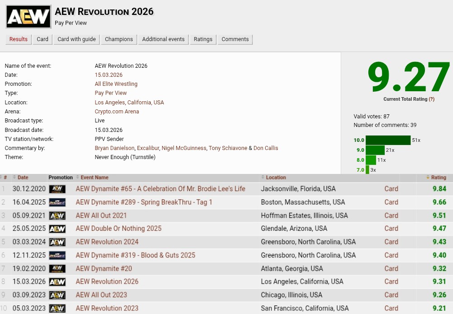Open Card link for All Out 2021 row
The width and height of the screenshot is (453, 314).
coord(391,216)
